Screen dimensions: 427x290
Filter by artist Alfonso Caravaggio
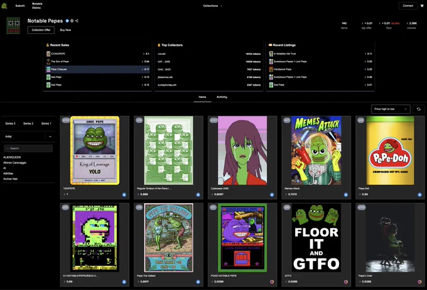[x=14, y=162]
